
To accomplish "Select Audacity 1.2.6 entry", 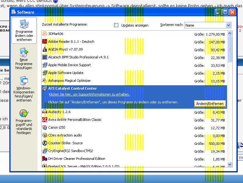I will 134,112.
